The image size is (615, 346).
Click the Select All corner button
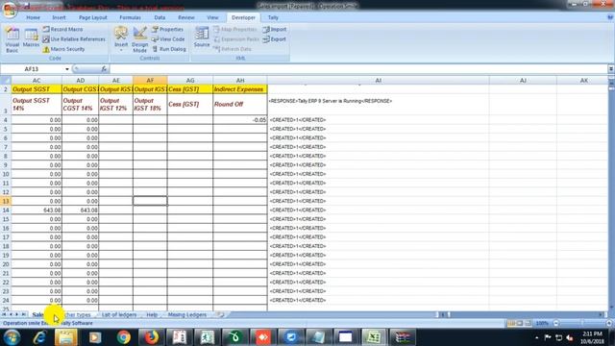tap(6, 81)
